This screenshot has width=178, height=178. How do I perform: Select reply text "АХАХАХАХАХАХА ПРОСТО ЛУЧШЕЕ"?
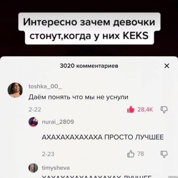[103, 137]
